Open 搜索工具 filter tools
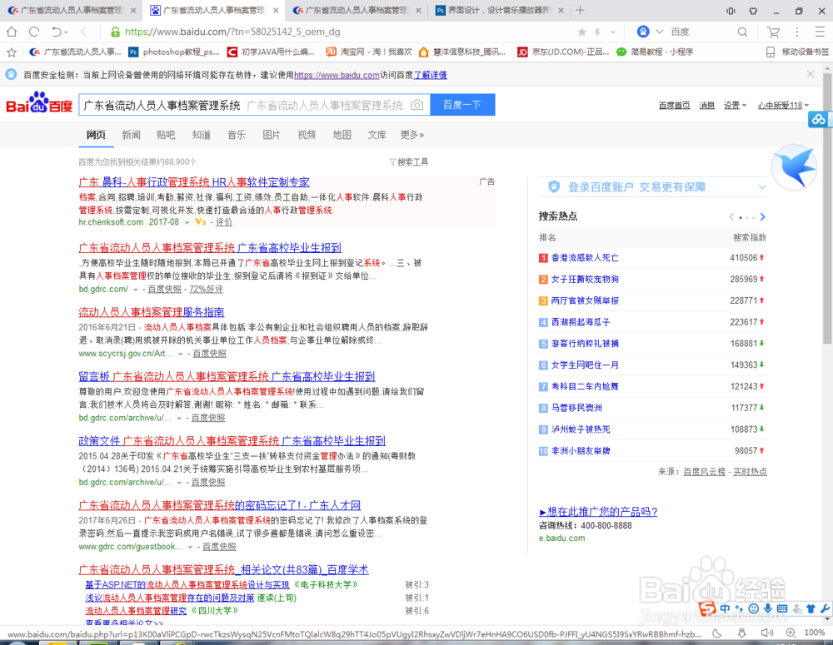Viewport: 833px width, 645px height. 409,162
